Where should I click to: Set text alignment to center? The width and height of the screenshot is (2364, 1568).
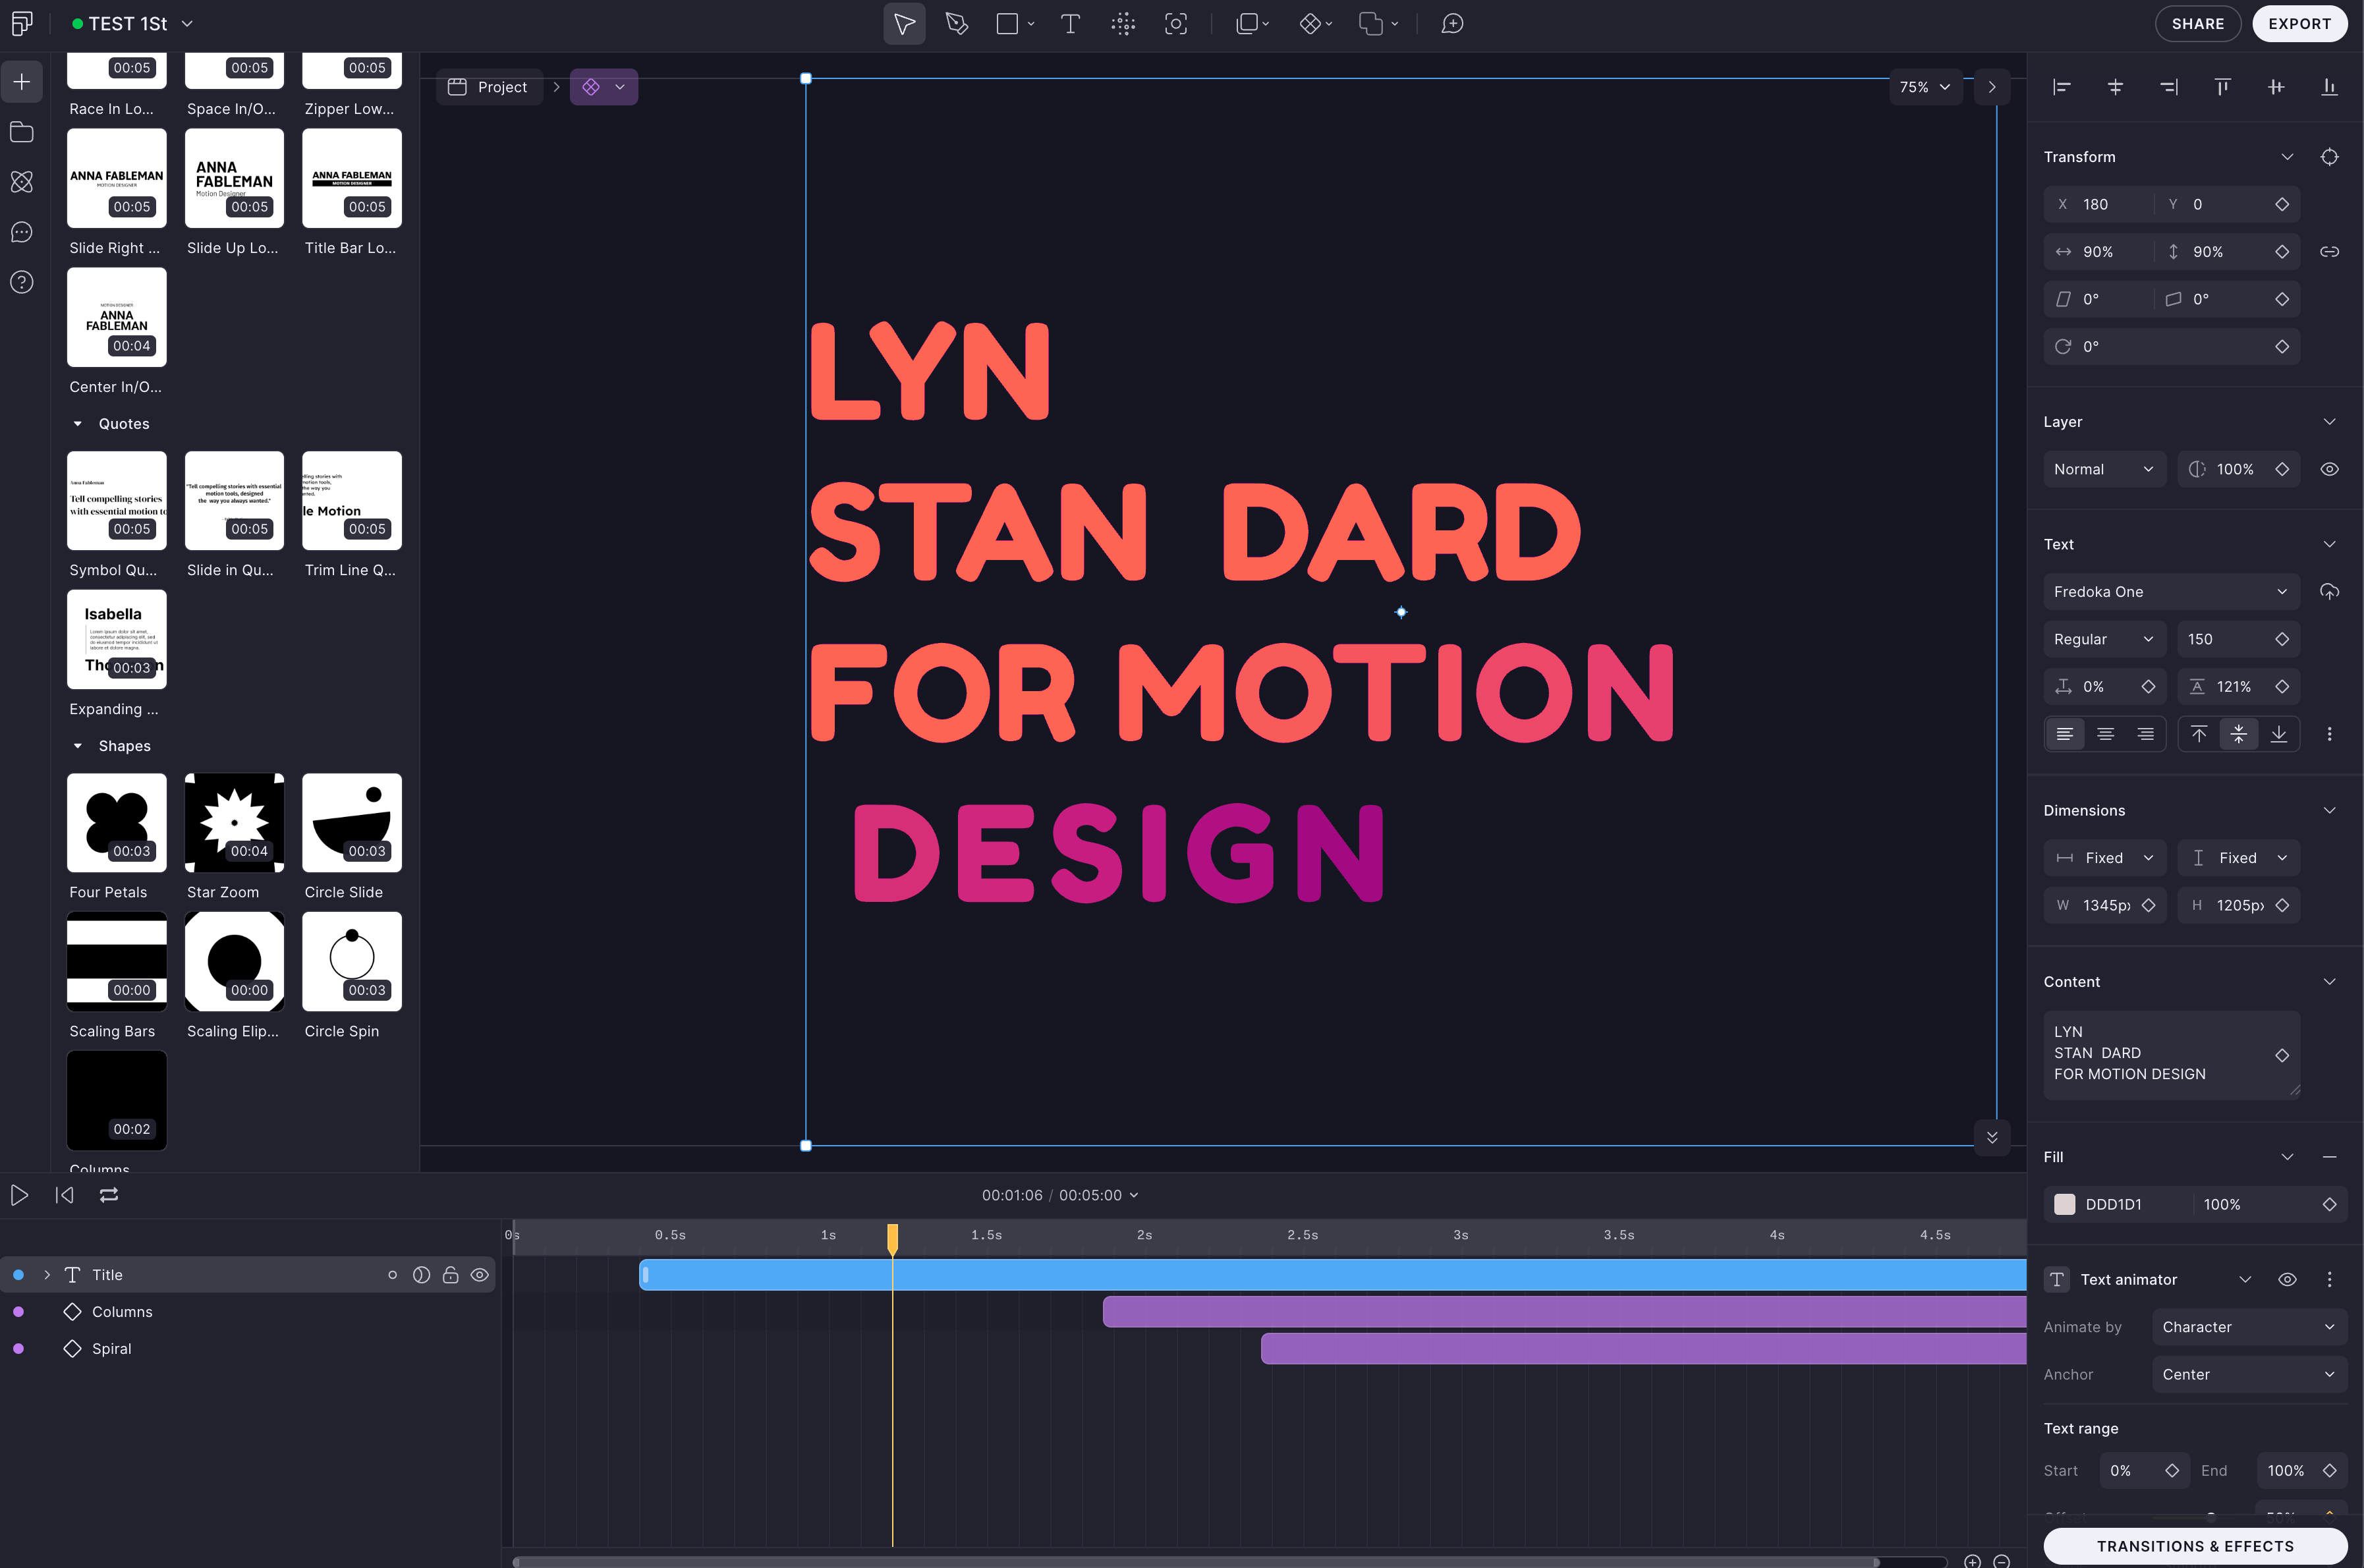click(2105, 734)
